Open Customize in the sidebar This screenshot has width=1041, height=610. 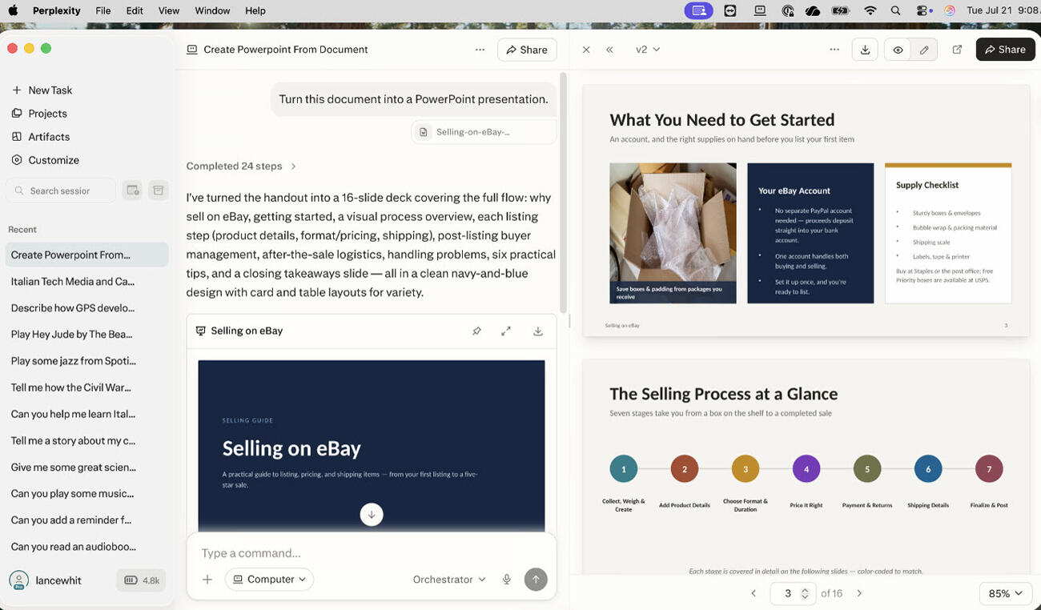click(x=54, y=160)
